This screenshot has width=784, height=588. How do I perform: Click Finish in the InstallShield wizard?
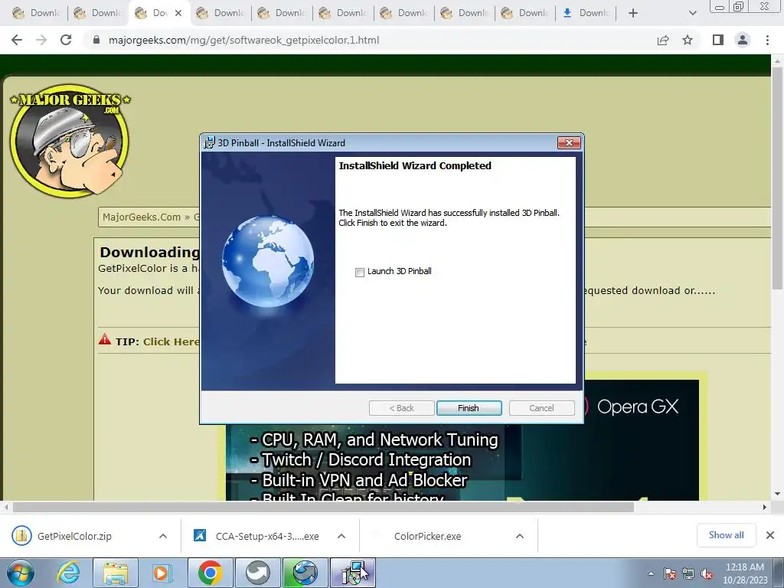(469, 408)
